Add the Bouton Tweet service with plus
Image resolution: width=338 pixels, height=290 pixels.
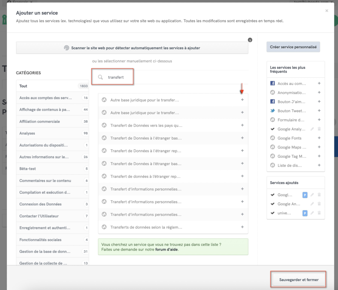point(319,111)
